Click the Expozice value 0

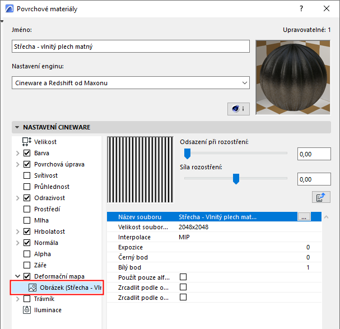click(308, 247)
